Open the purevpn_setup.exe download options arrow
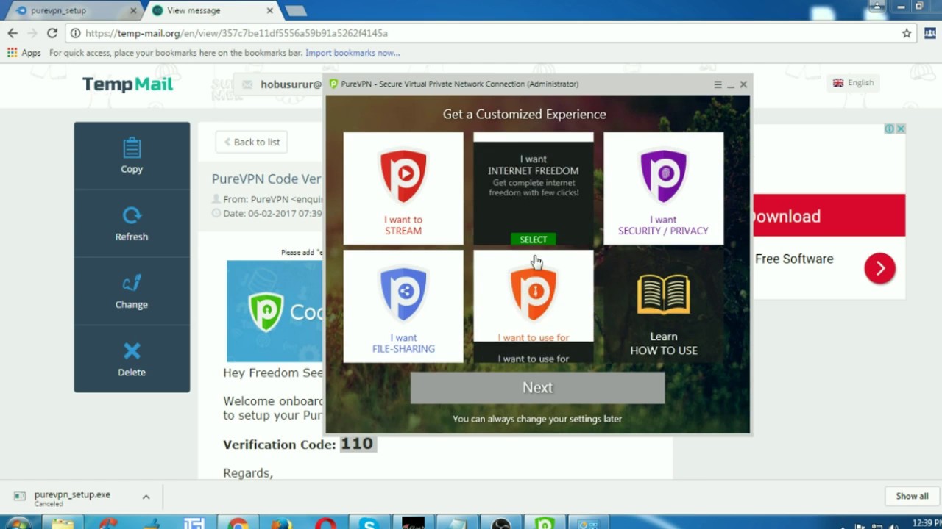The image size is (942, 529). click(146, 497)
